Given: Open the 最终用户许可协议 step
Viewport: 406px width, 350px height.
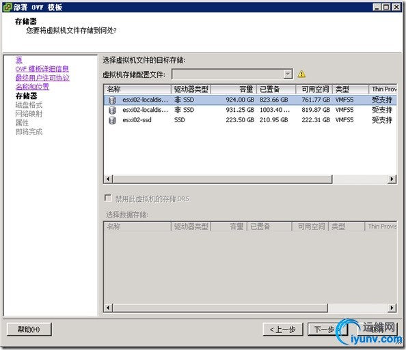Looking at the screenshot, I should (x=42, y=78).
